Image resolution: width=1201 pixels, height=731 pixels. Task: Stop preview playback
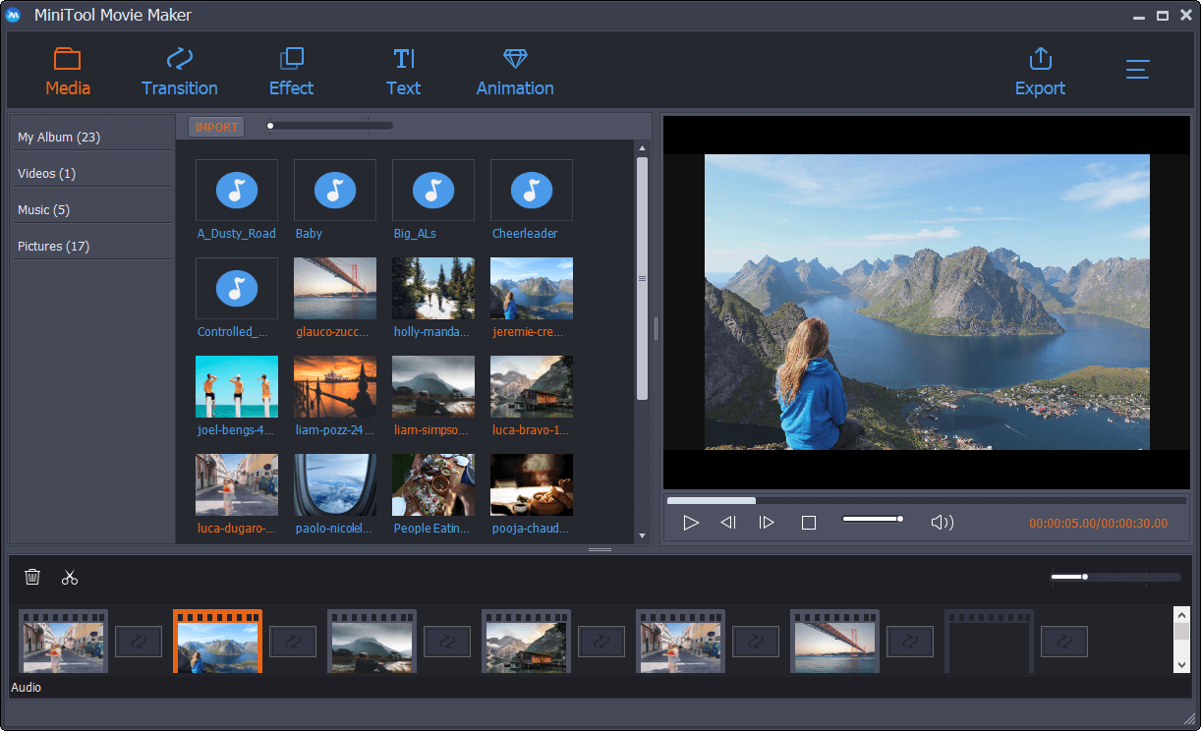808,522
